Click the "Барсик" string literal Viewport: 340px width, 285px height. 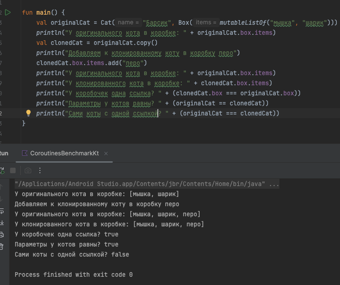[157, 22]
